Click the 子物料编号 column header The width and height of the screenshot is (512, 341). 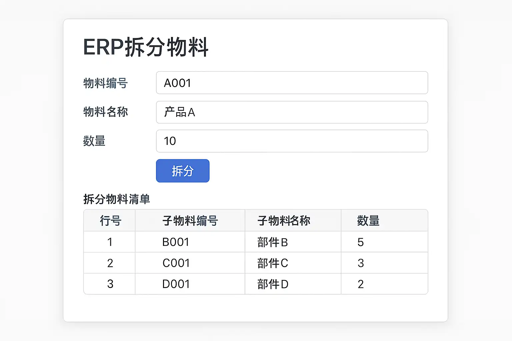click(x=190, y=220)
